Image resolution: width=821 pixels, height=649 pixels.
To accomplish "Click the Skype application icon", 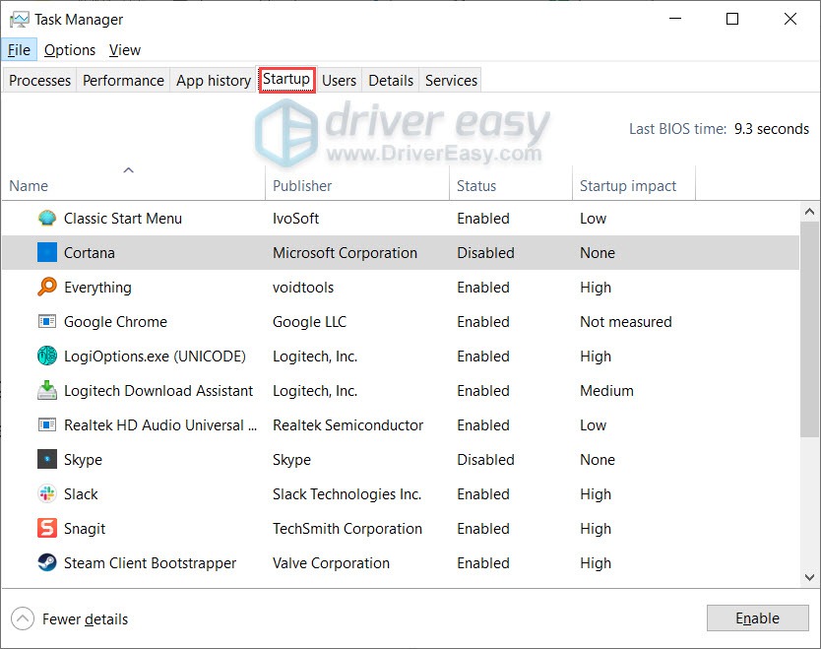I will tap(47, 459).
